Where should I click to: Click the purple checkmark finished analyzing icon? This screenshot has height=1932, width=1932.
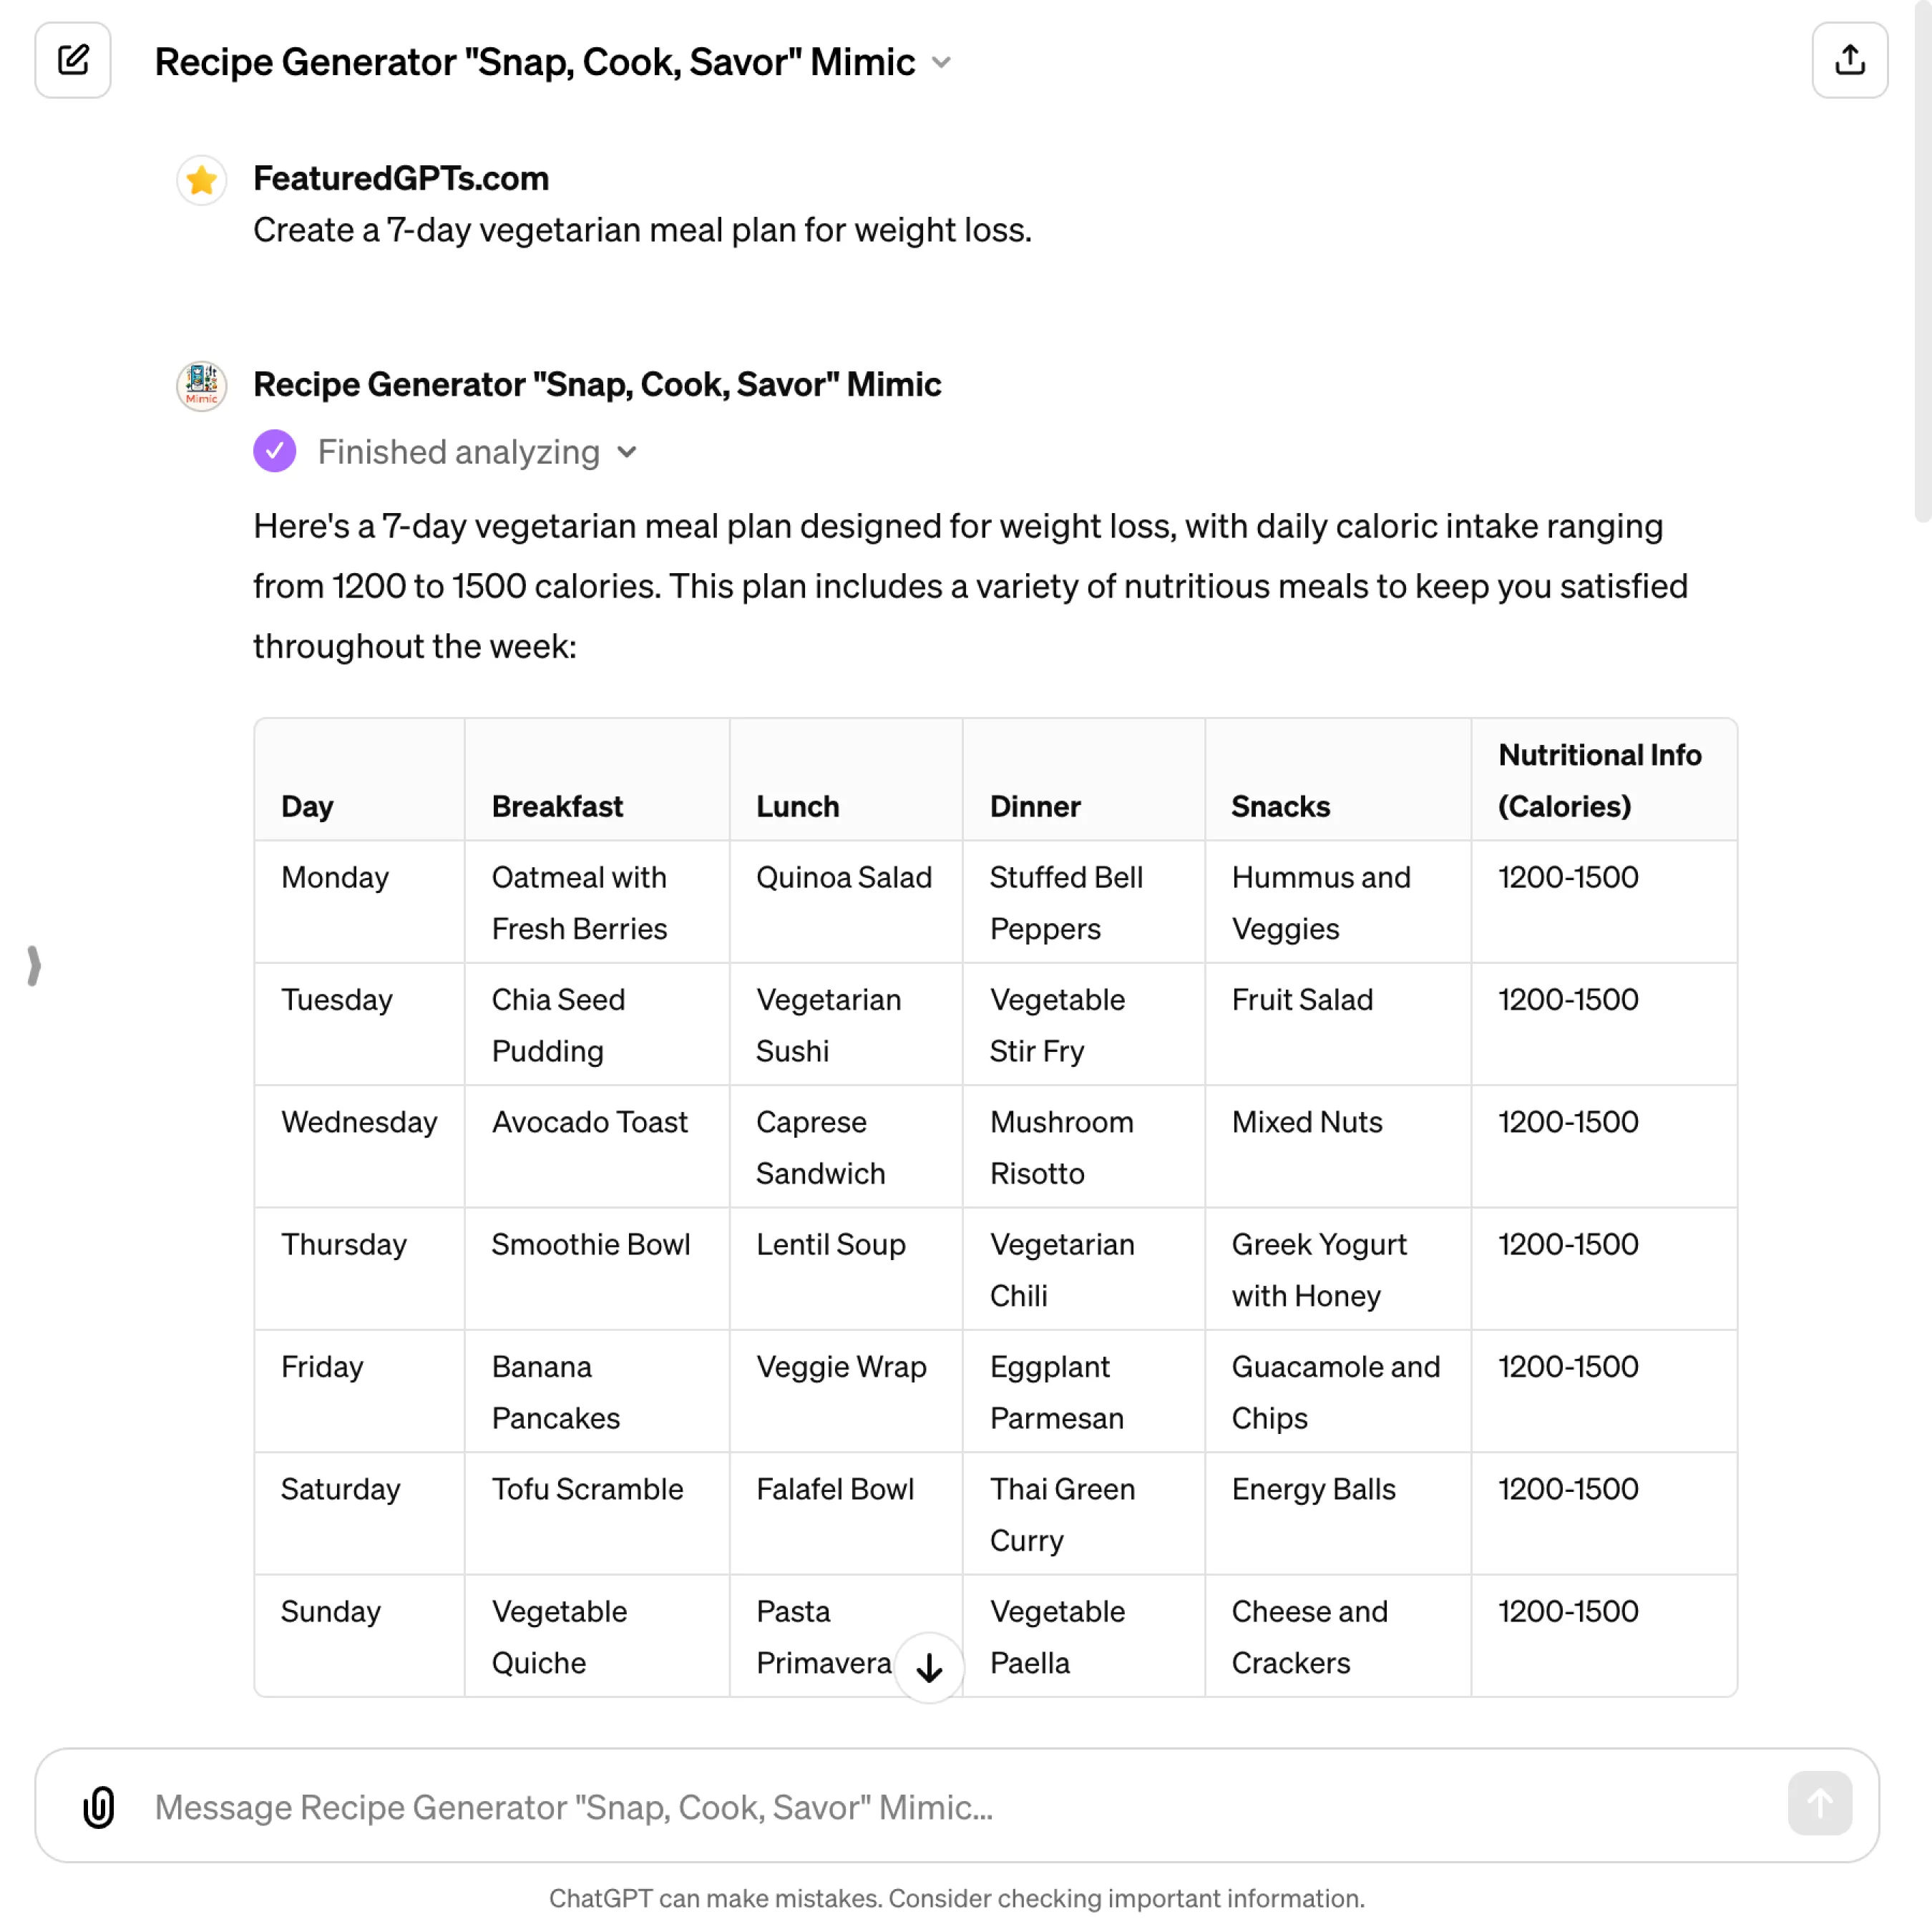(273, 451)
